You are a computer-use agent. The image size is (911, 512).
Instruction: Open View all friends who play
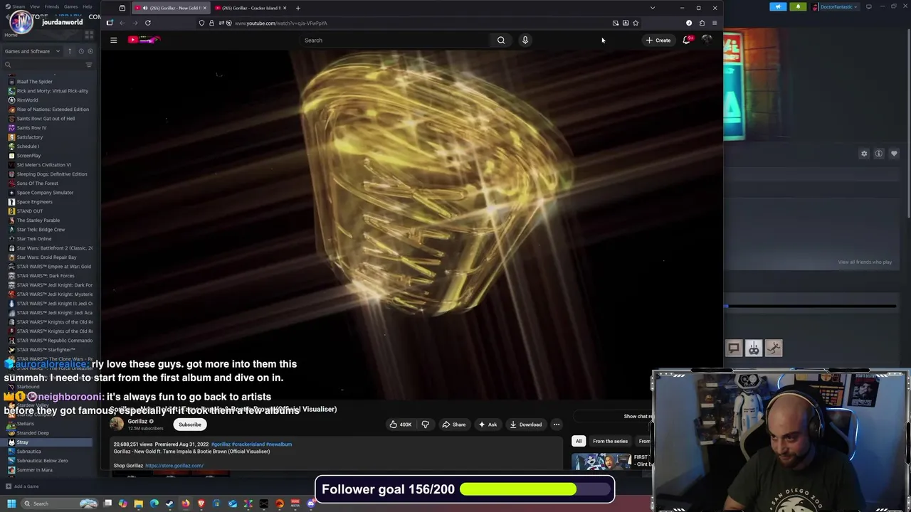[x=865, y=262]
